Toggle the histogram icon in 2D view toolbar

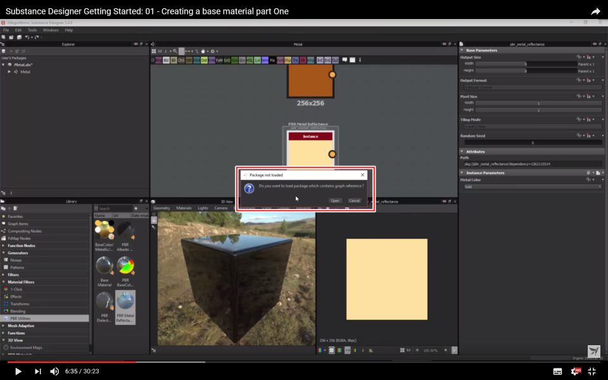click(370, 350)
